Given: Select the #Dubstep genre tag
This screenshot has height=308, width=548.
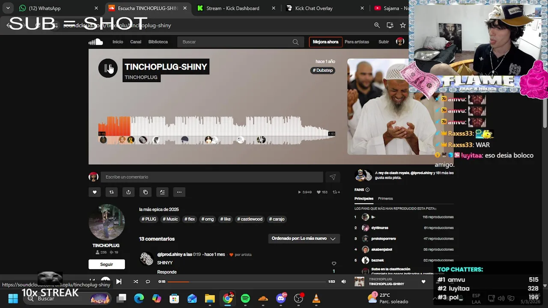Looking at the screenshot, I should pos(322,70).
